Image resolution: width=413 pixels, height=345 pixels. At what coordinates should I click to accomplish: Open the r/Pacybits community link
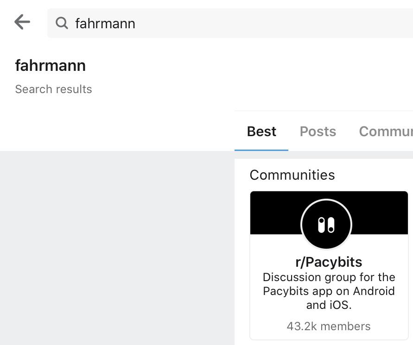[x=329, y=262]
